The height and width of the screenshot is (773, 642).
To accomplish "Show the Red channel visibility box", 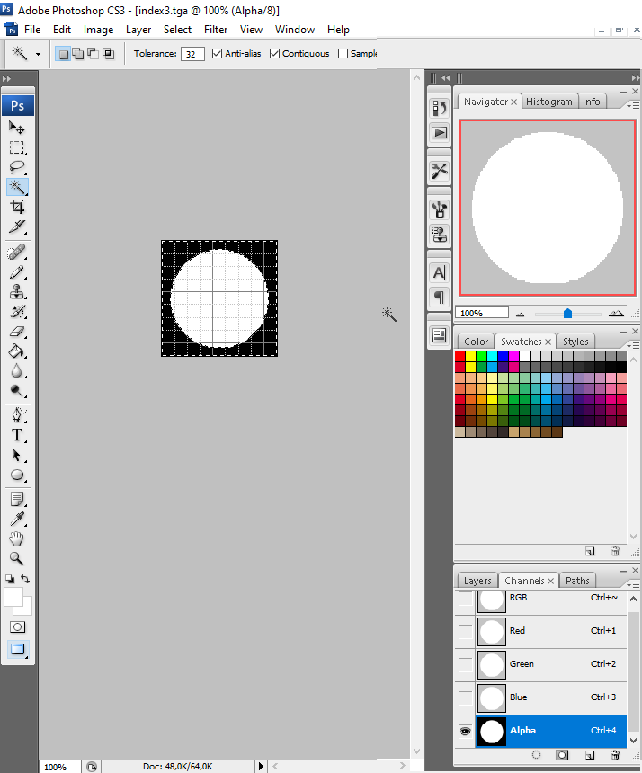I will 465,631.
